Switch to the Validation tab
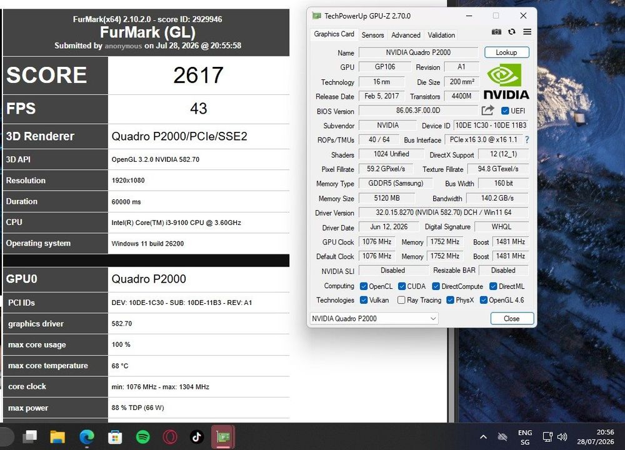Image resolution: width=625 pixels, height=450 pixels. tap(441, 35)
